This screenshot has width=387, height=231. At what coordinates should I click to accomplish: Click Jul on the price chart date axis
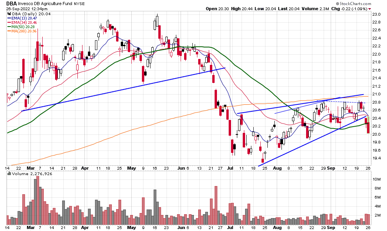(x=230, y=168)
